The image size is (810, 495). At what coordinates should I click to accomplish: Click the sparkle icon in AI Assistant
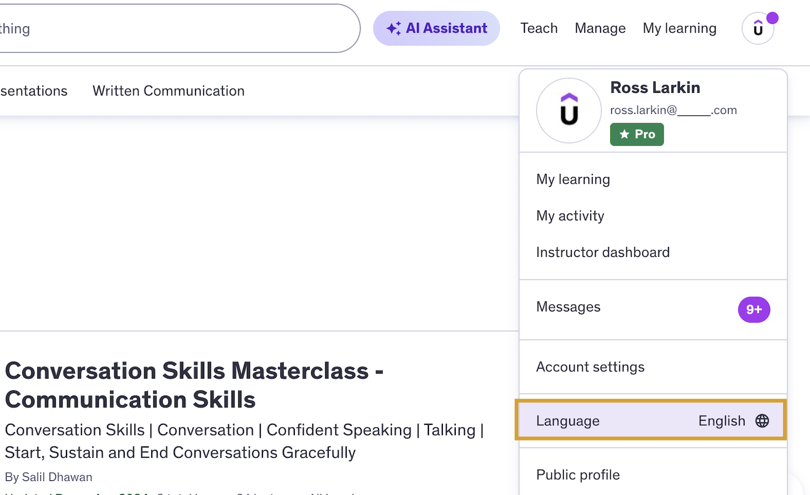[394, 28]
